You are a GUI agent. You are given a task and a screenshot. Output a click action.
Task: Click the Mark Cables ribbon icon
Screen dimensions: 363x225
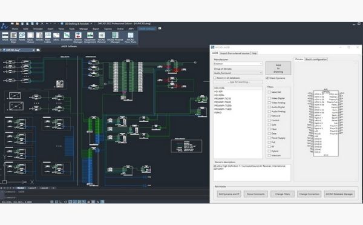tap(48, 38)
